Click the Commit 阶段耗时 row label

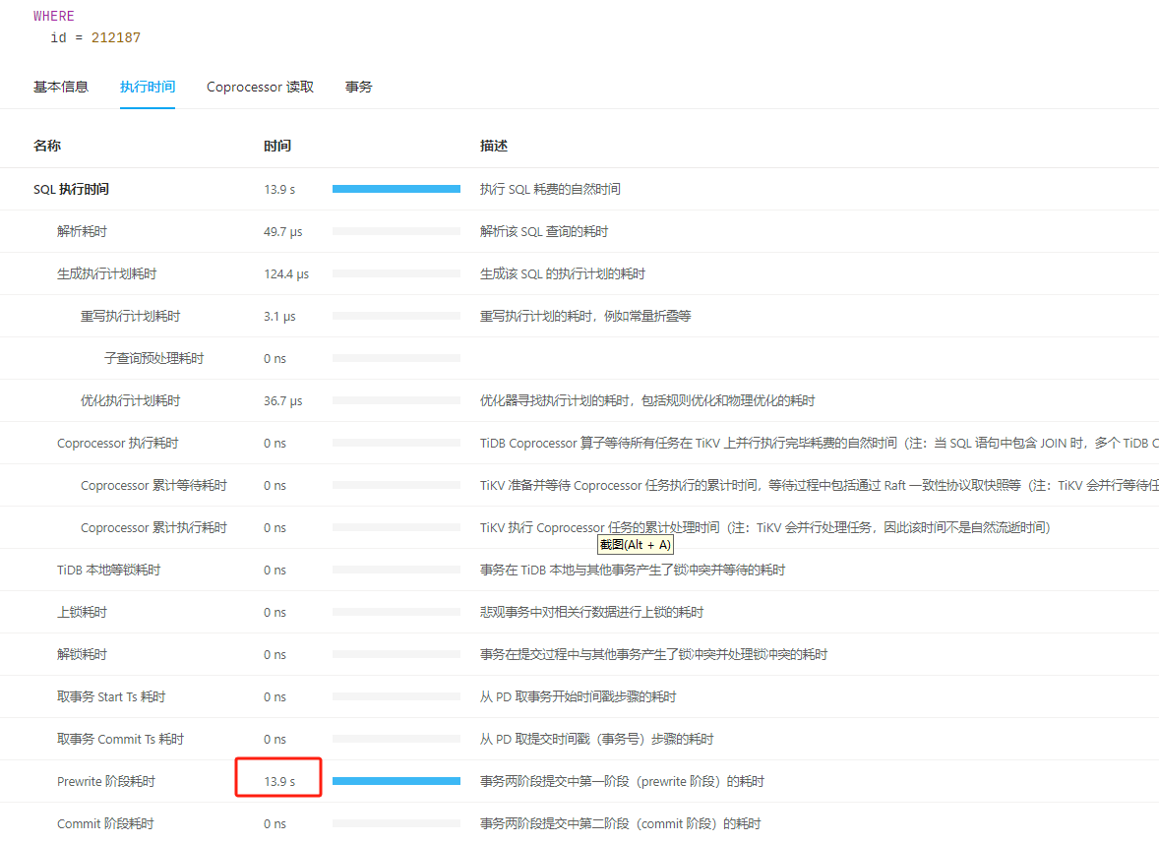(x=105, y=823)
